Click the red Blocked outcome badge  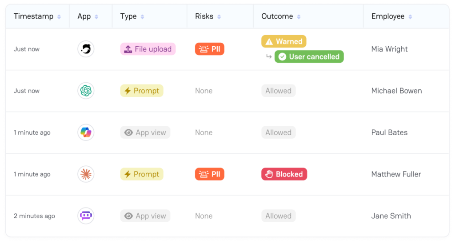click(284, 174)
